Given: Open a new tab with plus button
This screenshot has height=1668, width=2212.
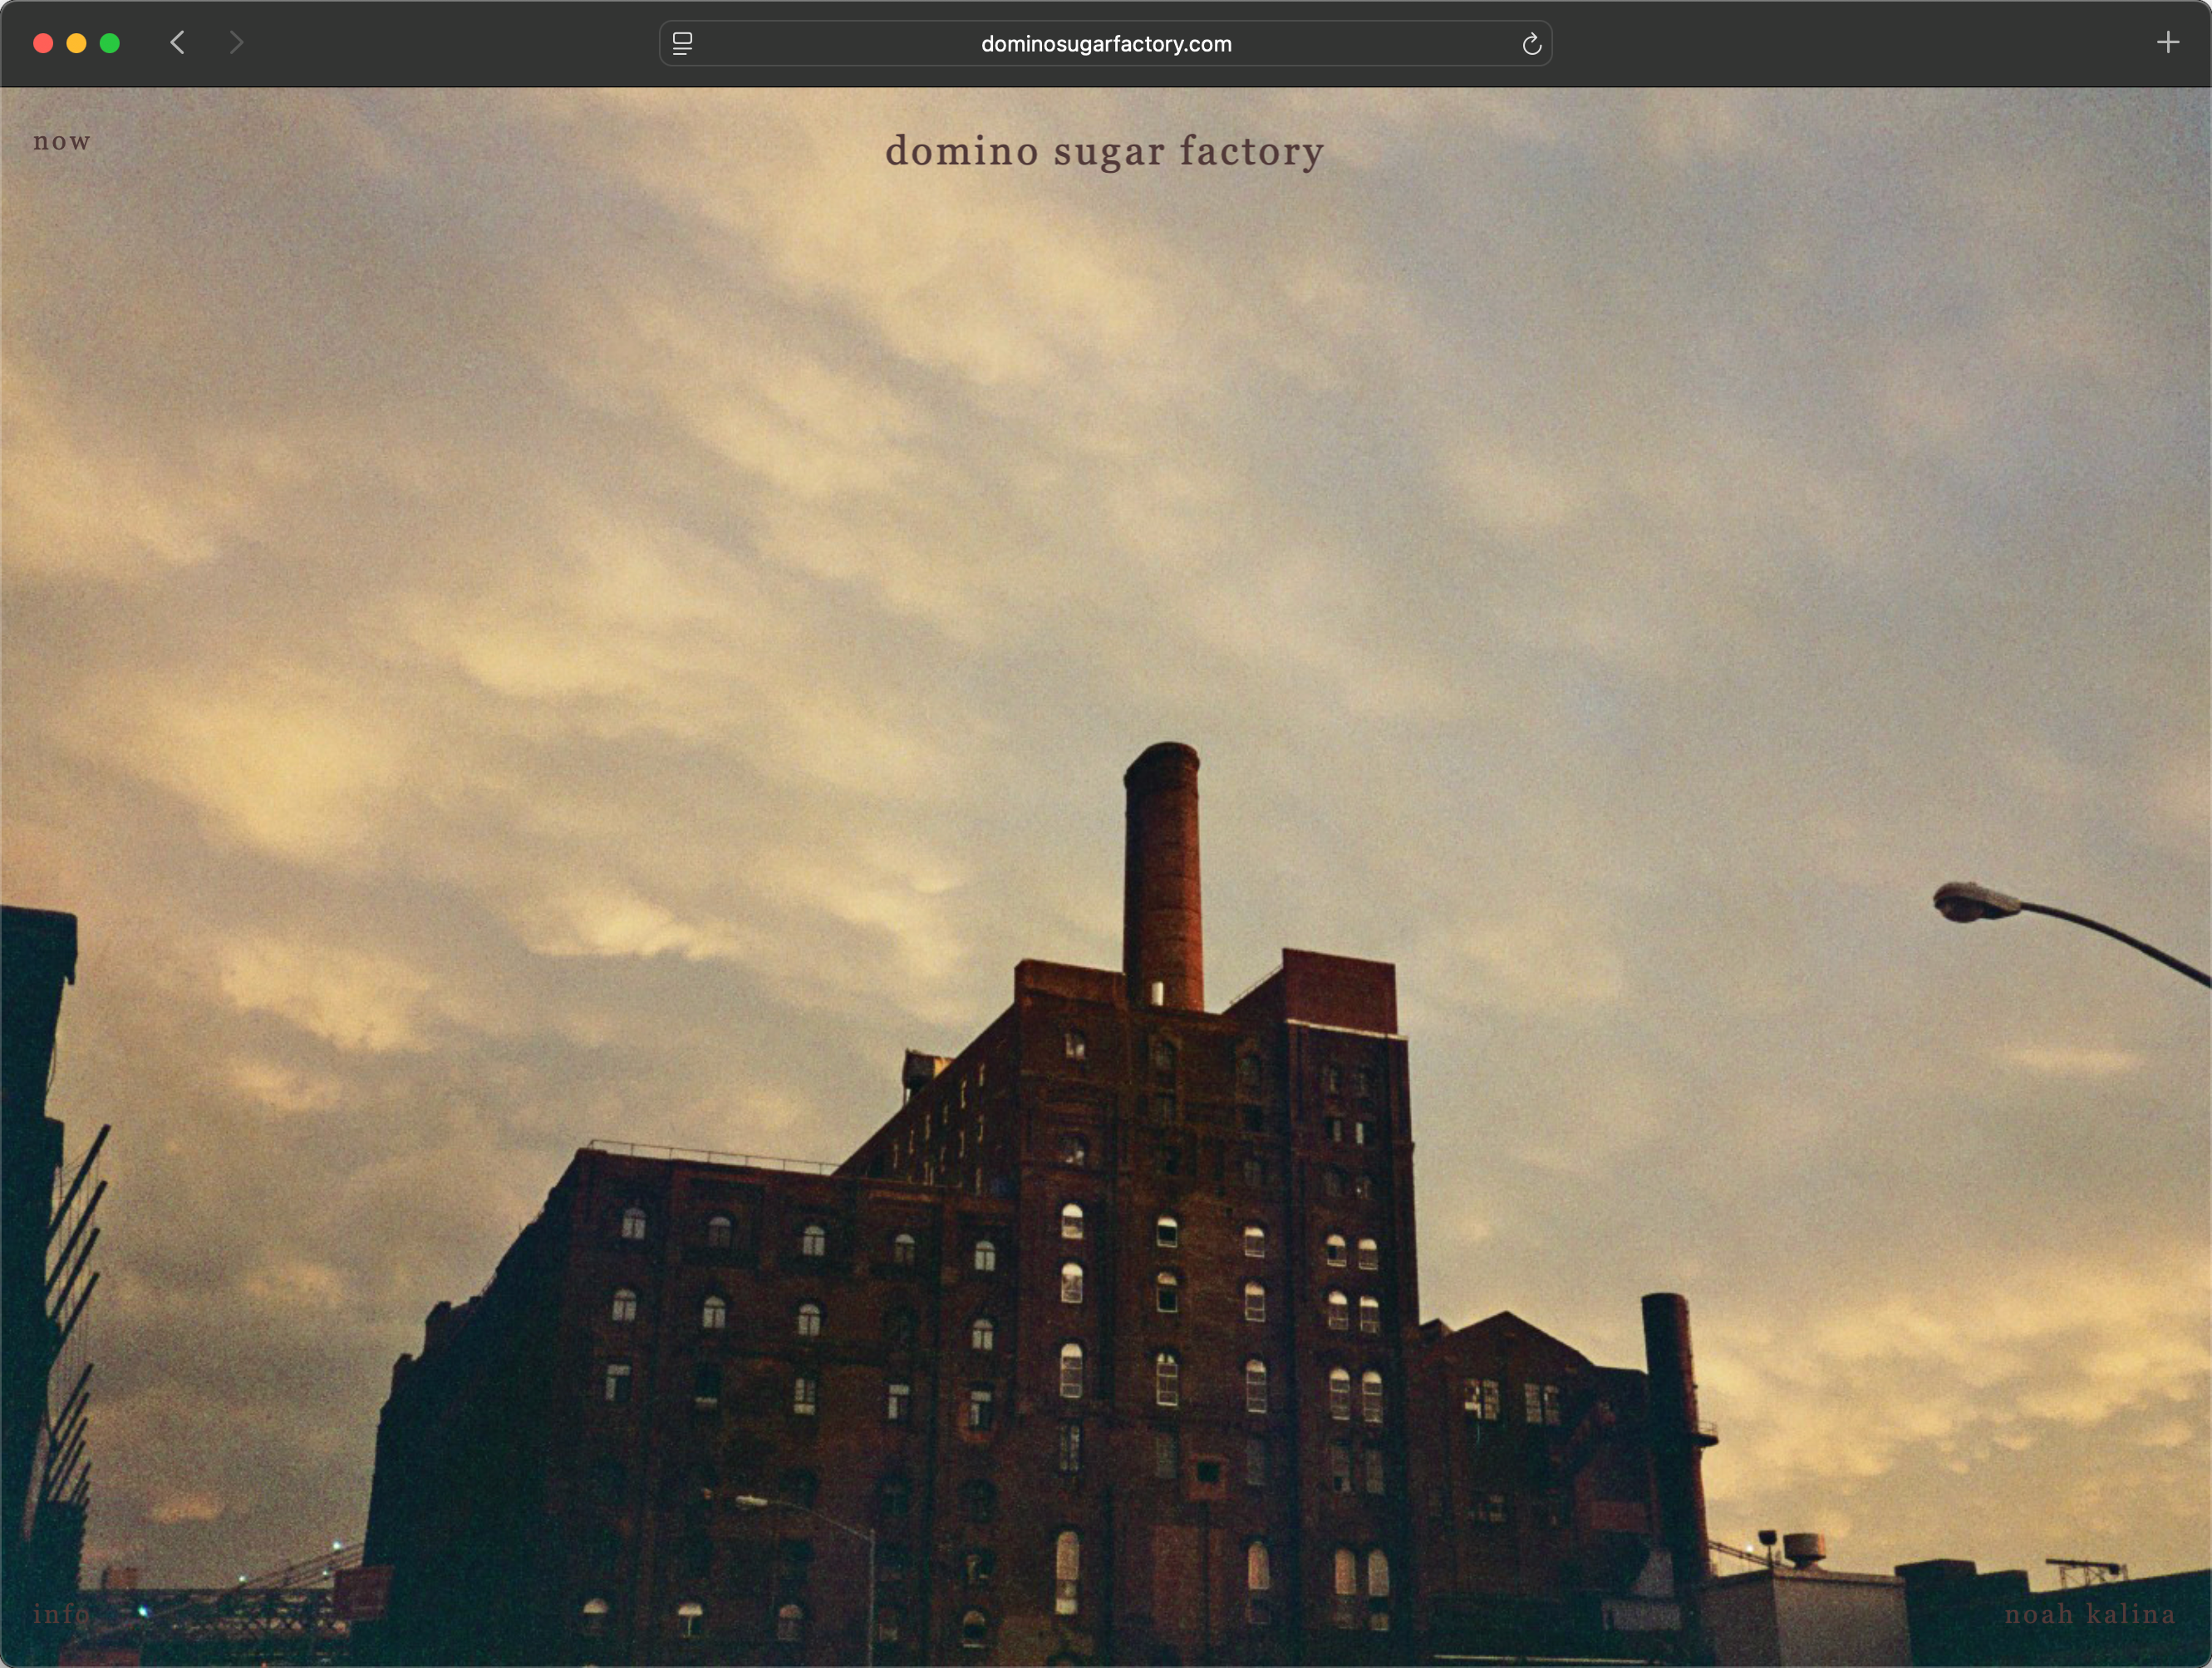Looking at the screenshot, I should (2168, 43).
